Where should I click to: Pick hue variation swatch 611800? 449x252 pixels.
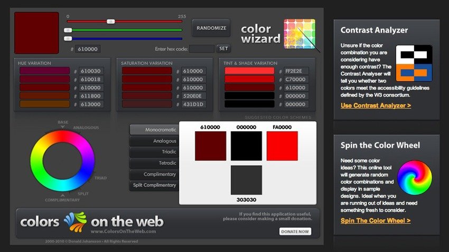[45, 96]
